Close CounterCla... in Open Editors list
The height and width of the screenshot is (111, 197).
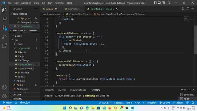pos(15,26)
